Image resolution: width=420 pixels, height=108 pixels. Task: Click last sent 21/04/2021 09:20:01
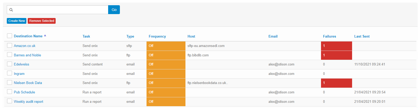pyautogui.click(x=370, y=102)
